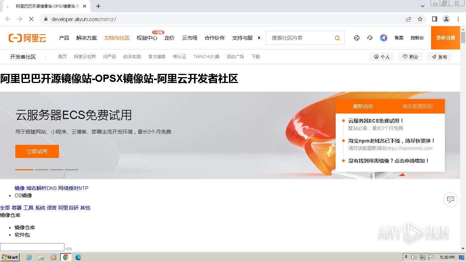Open the 网络授时NTP link
This screenshot has height=262, width=466.
[73, 188]
